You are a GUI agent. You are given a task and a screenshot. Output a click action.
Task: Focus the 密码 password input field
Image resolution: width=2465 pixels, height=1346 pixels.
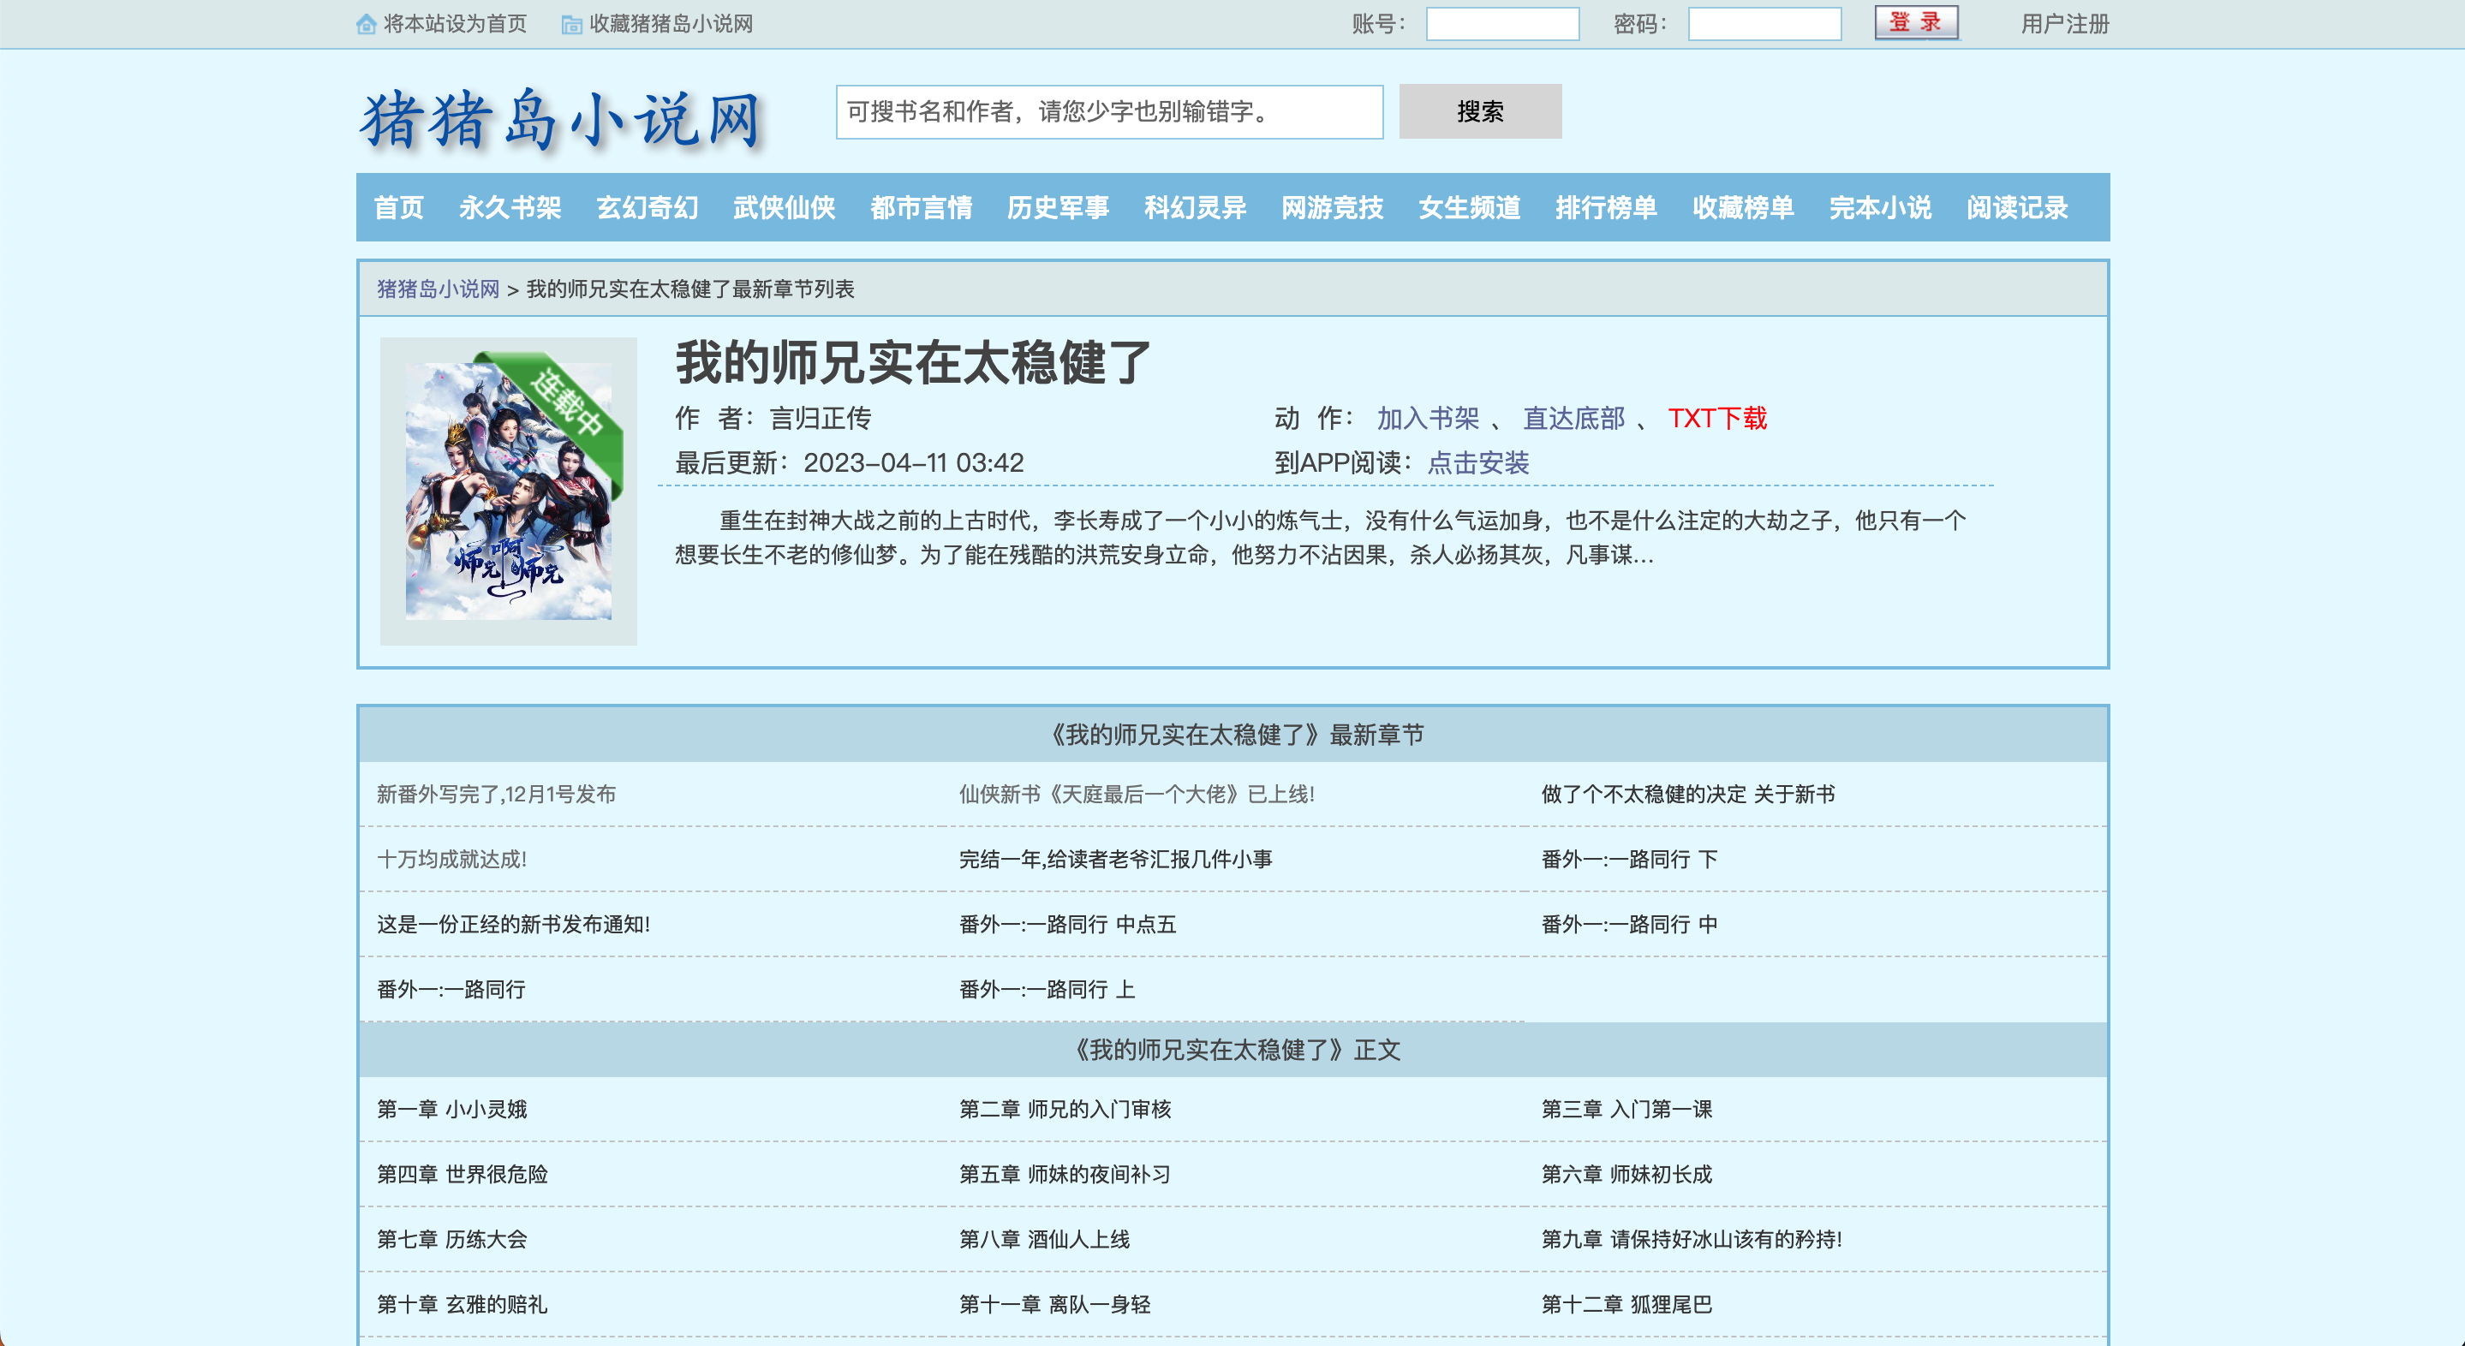coord(1764,24)
